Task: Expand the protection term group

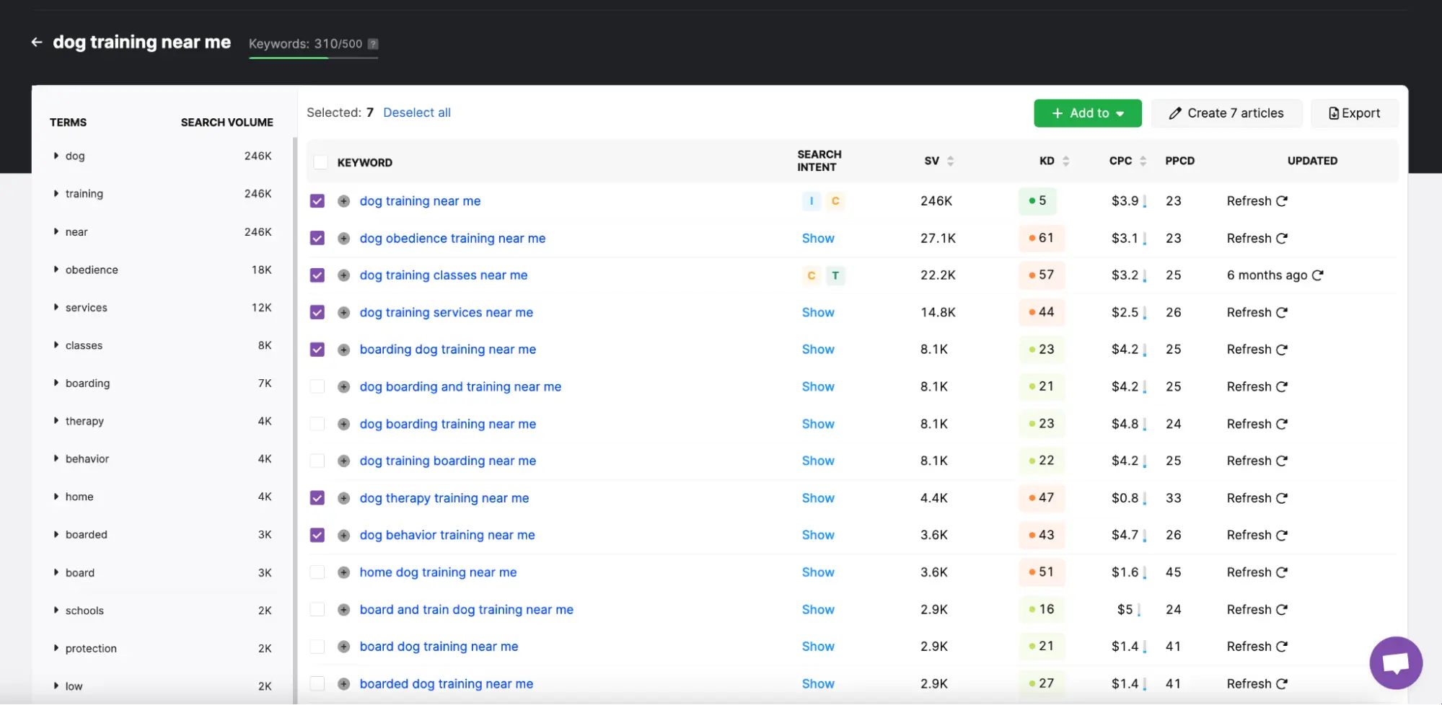Action: (56, 649)
